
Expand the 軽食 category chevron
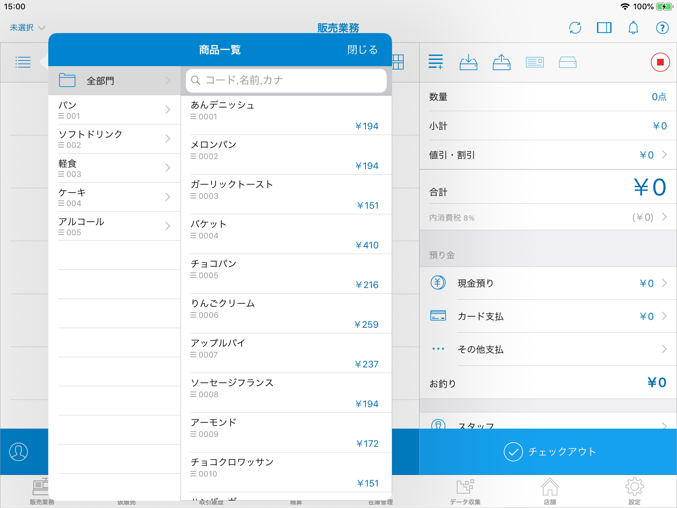tap(168, 168)
